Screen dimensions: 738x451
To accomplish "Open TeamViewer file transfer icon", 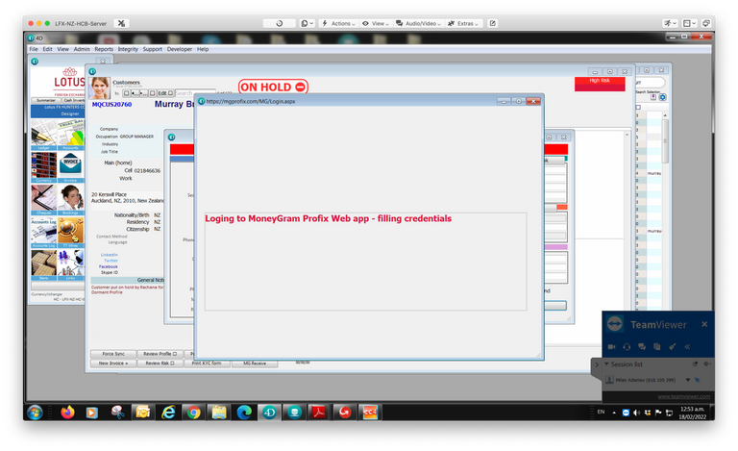I will [x=657, y=346].
